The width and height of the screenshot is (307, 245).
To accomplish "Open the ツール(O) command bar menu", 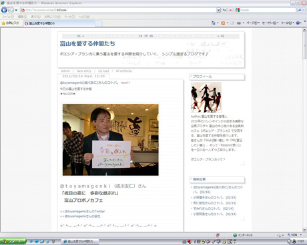I will (x=287, y=23).
